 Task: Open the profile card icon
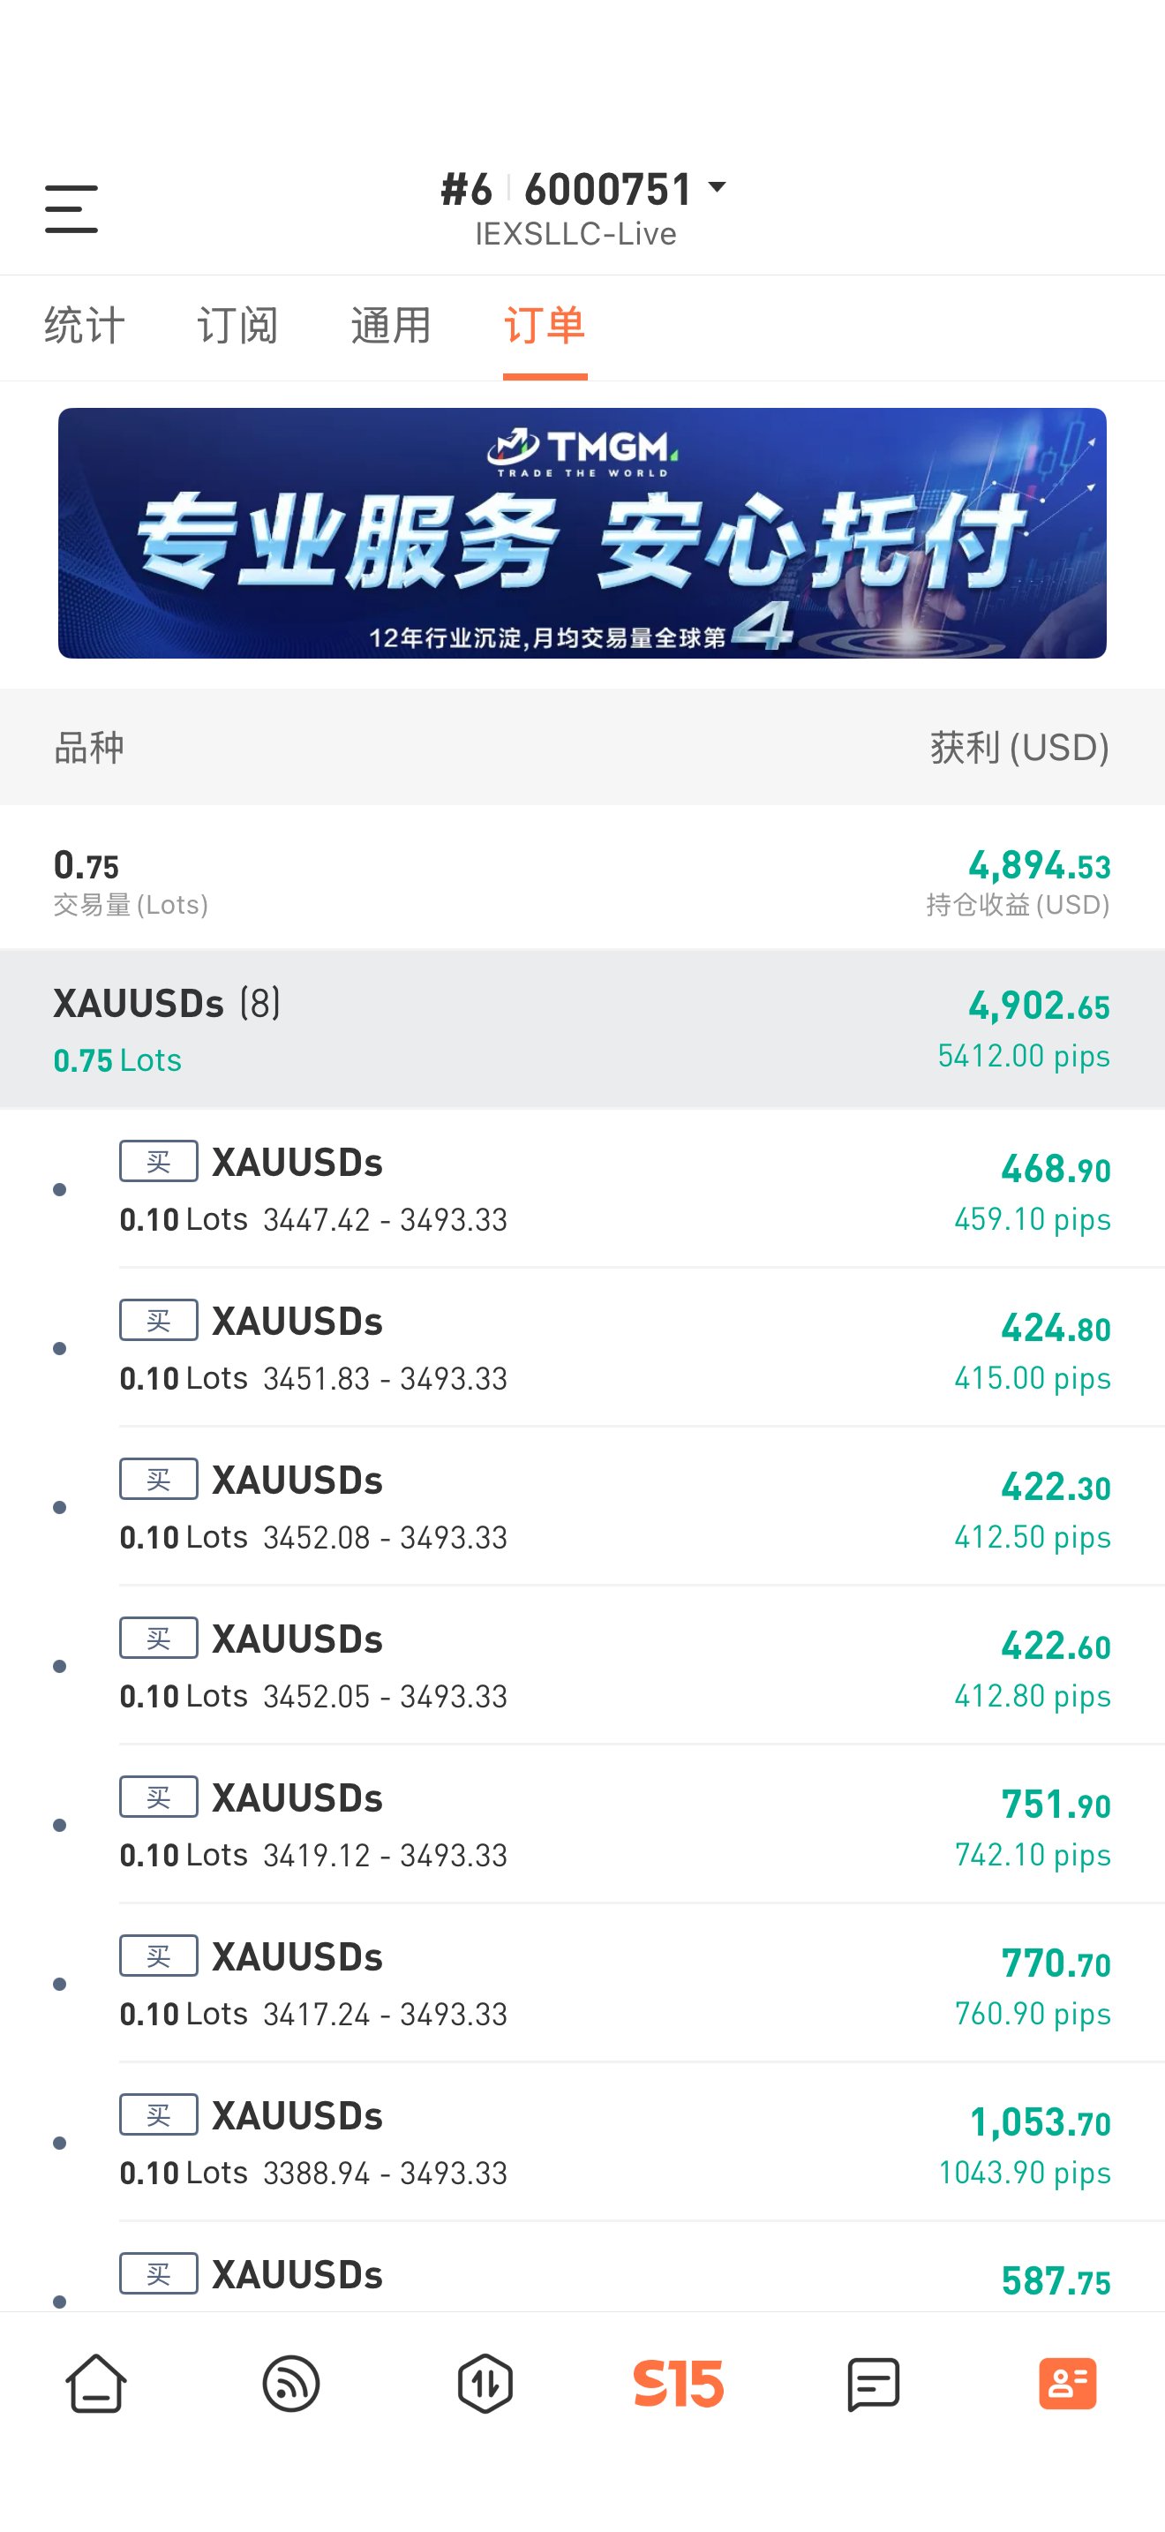(1068, 2383)
